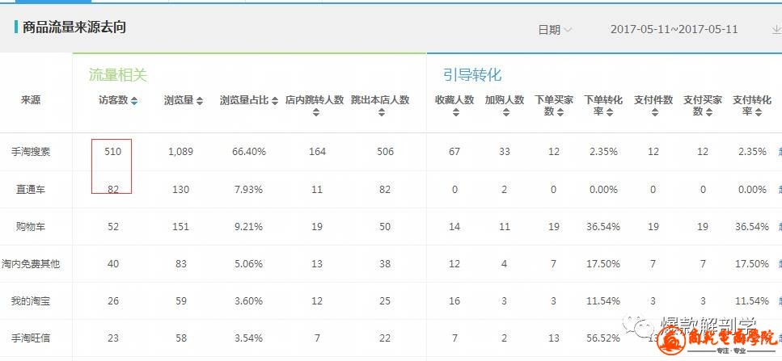Click the 手淘搜索 source row label
Viewport: 782px width, 361px height.
point(31,152)
